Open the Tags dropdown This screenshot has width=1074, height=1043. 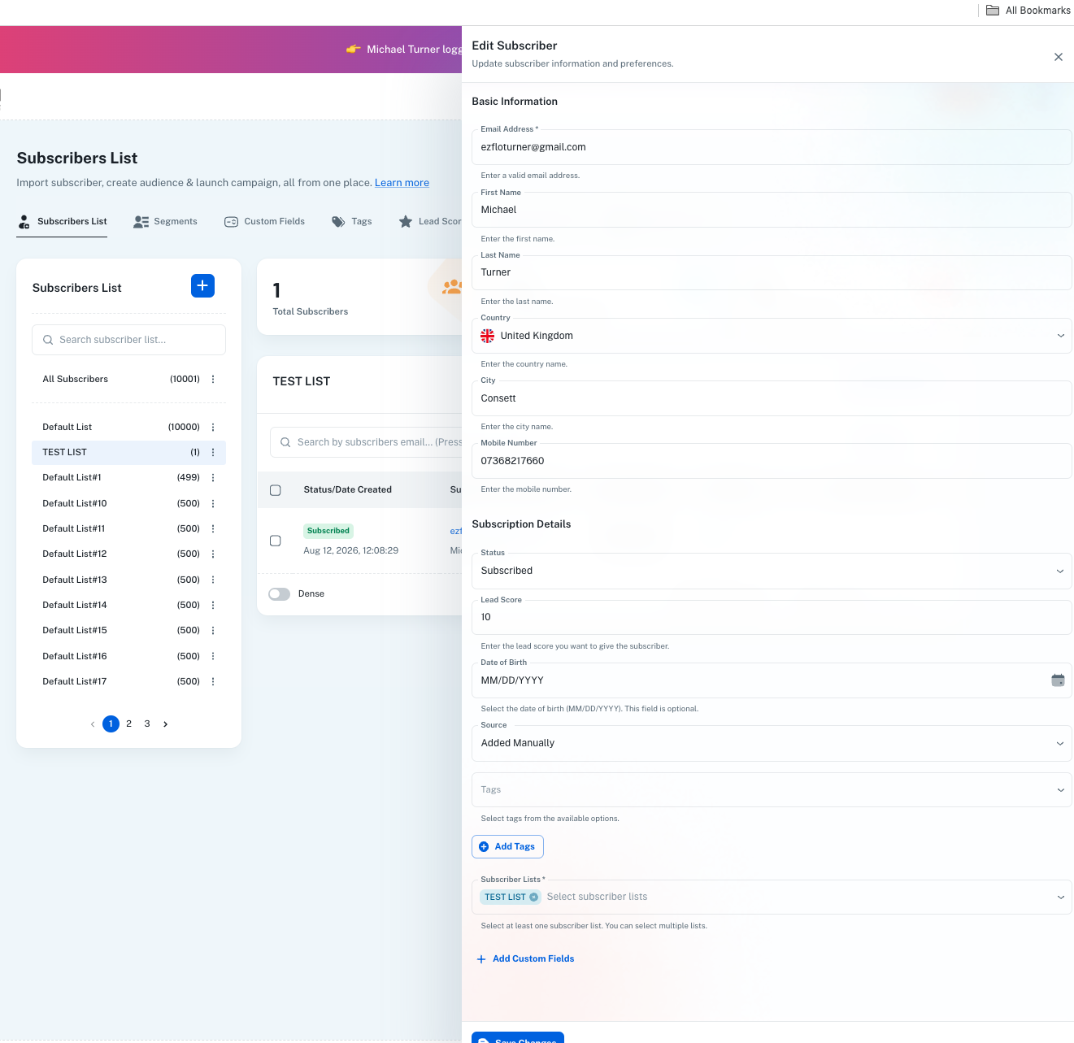(772, 789)
